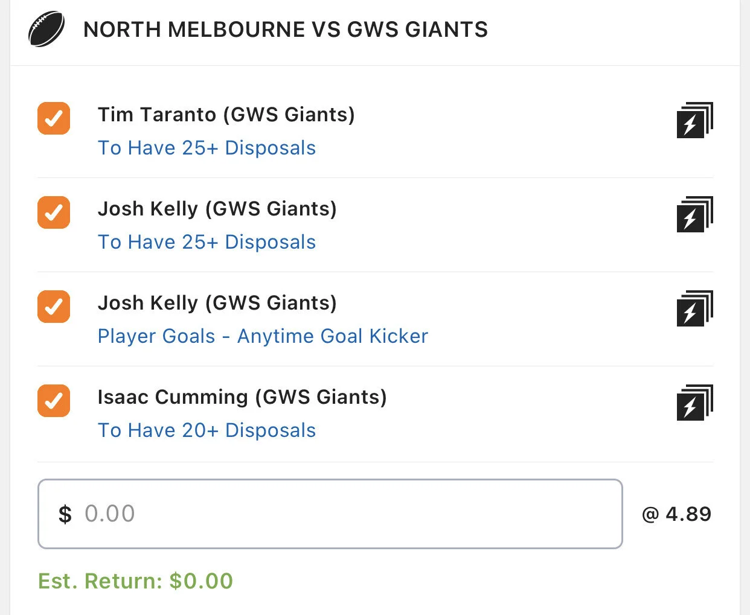Click the football icon beside the match title

46,29
